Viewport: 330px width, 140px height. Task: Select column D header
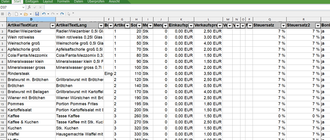tap(31, 19)
